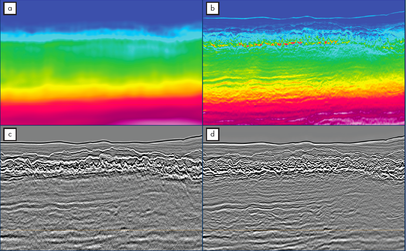
Task: Select the panel labeled d
Action: 213,134
